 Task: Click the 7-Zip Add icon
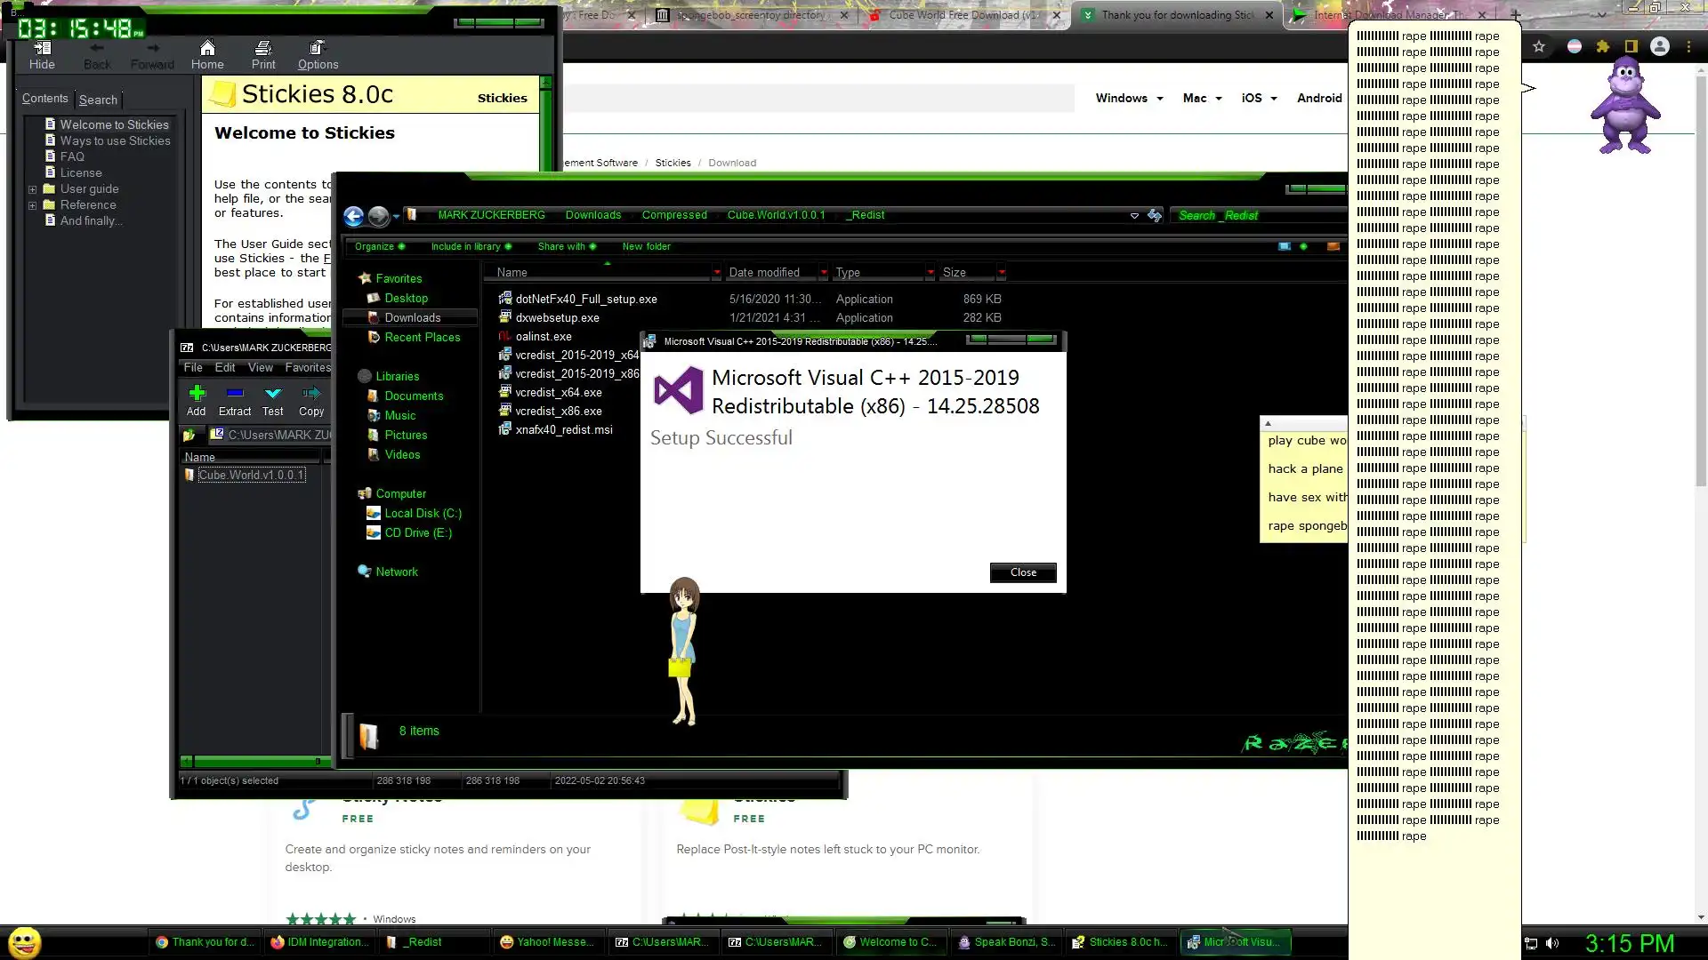pyautogui.click(x=197, y=394)
